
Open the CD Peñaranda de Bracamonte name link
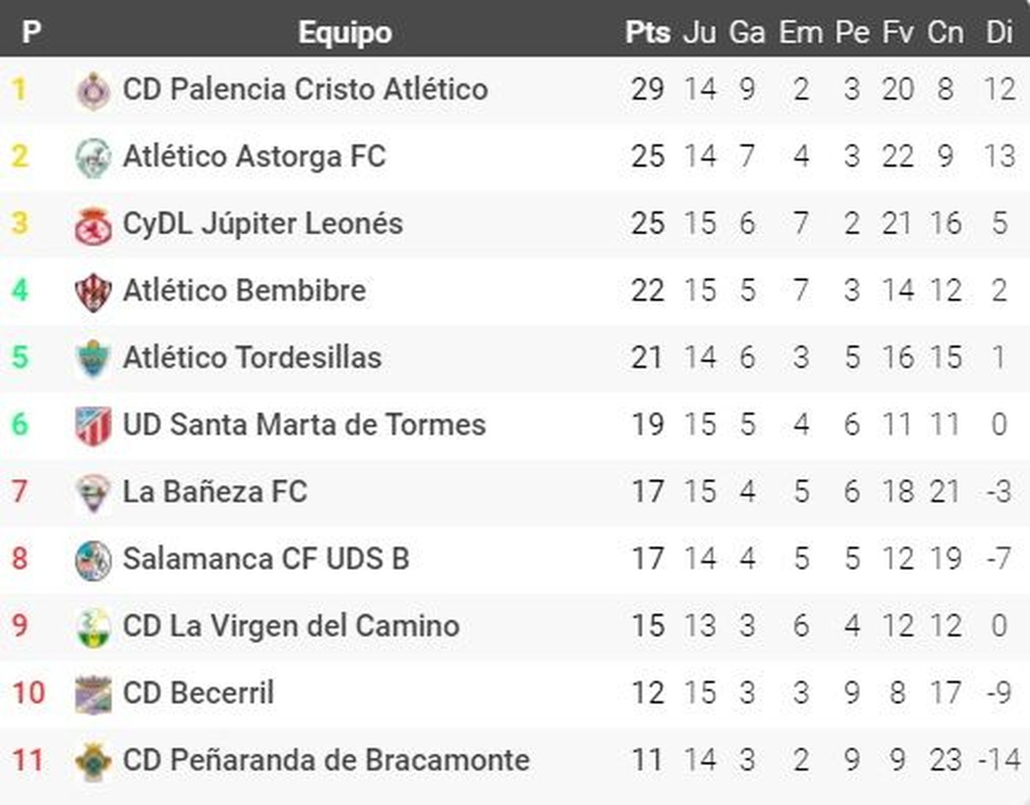[x=326, y=760]
